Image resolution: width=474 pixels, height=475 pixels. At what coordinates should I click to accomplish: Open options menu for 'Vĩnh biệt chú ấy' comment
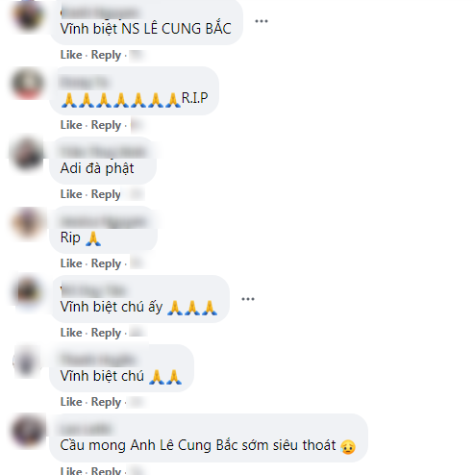[248, 299]
